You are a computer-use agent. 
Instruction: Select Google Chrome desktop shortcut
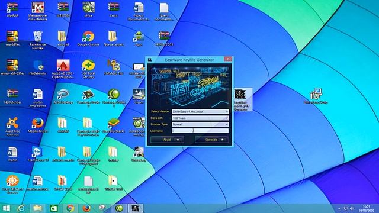(88, 38)
